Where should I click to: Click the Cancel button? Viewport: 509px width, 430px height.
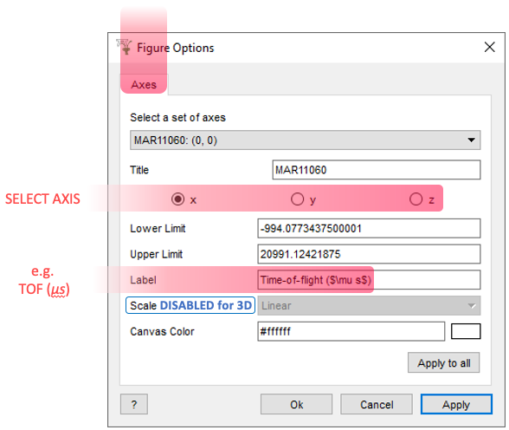point(377,404)
